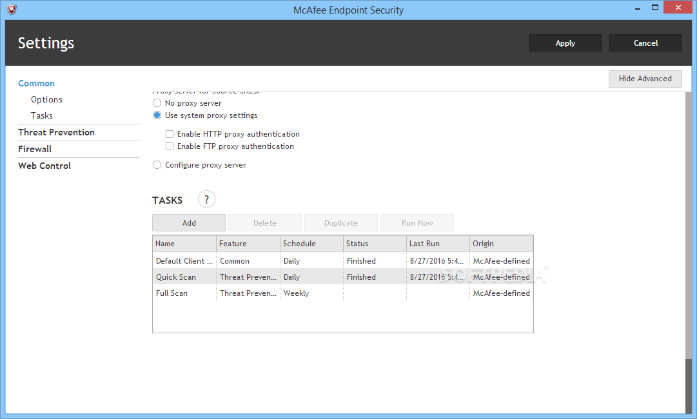Switch to Threat Prevention settings

point(57,132)
